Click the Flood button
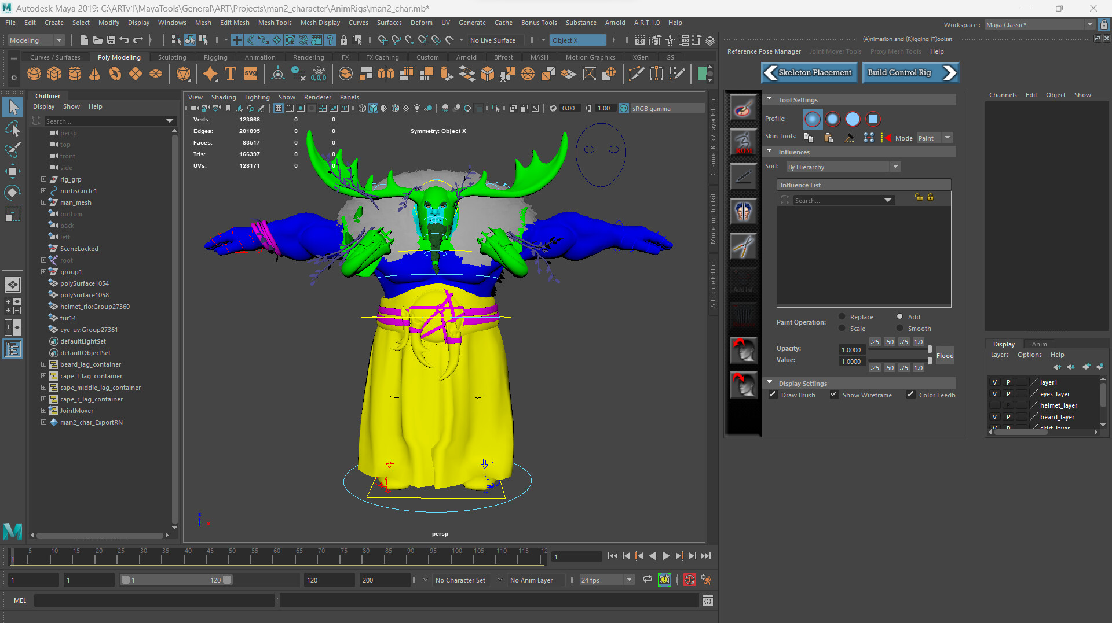Screen dimensions: 1112x623 [945, 356]
